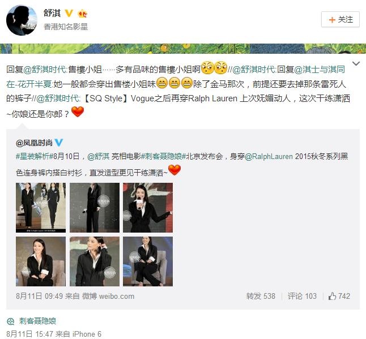Click the 关注 follow button
Screen dimensions: 366x339
[340, 19]
